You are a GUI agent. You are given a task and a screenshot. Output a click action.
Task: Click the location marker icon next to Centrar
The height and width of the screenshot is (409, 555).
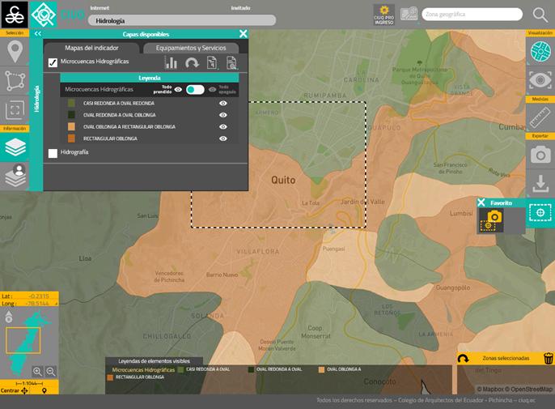coord(44,390)
